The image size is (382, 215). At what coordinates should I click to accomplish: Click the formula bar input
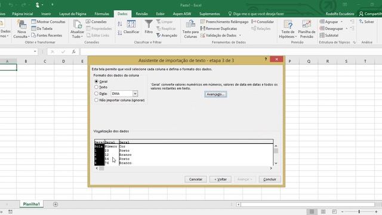[x=231, y=52]
